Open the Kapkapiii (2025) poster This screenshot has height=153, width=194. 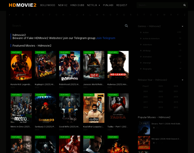click(x=45, y=66)
